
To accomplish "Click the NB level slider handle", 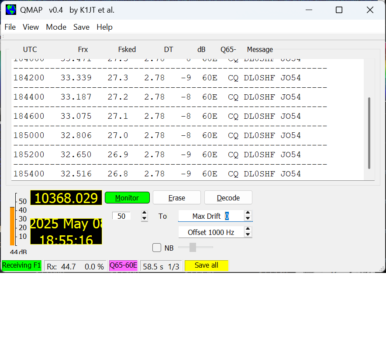I will (193, 247).
